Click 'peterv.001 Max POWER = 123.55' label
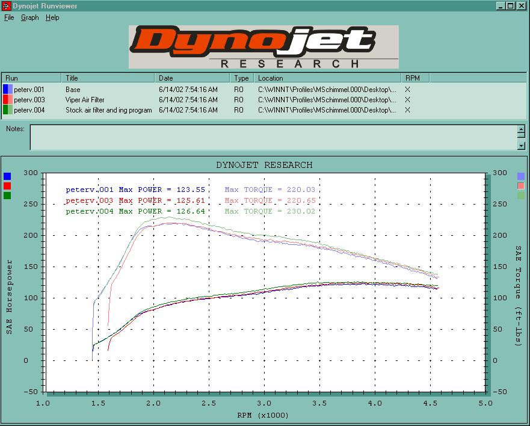530x426 pixels. pyautogui.click(x=135, y=190)
